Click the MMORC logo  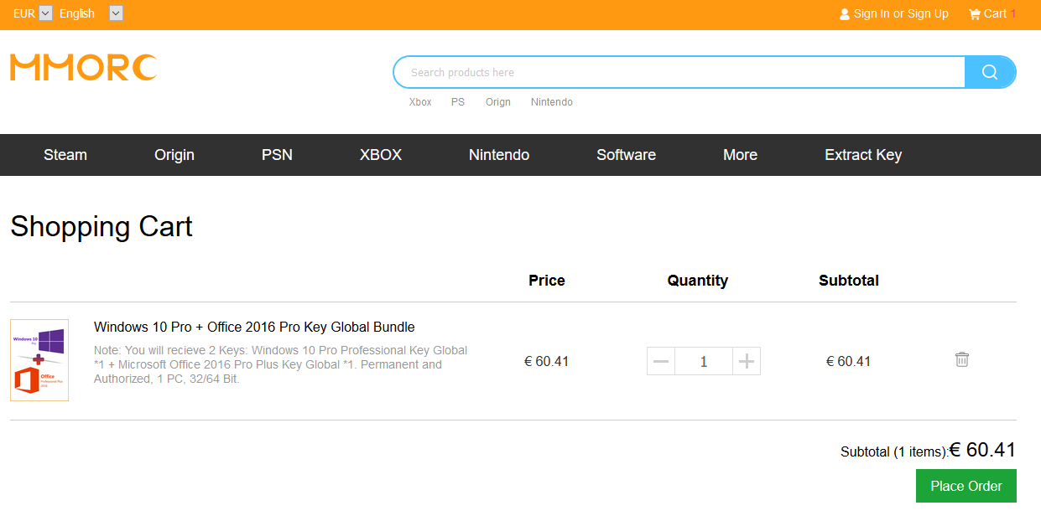click(x=83, y=68)
